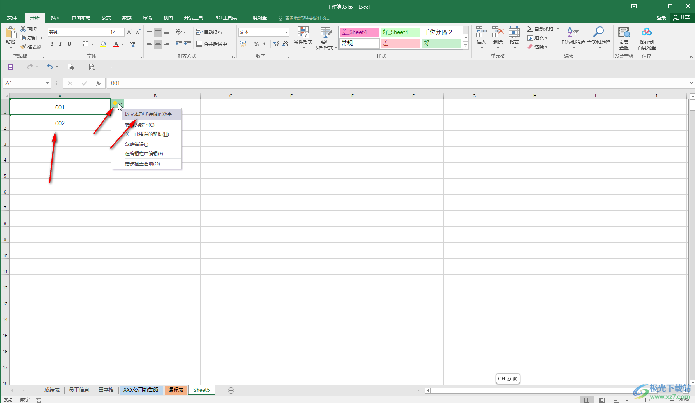Expand the cell styles gallery

point(466,46)
